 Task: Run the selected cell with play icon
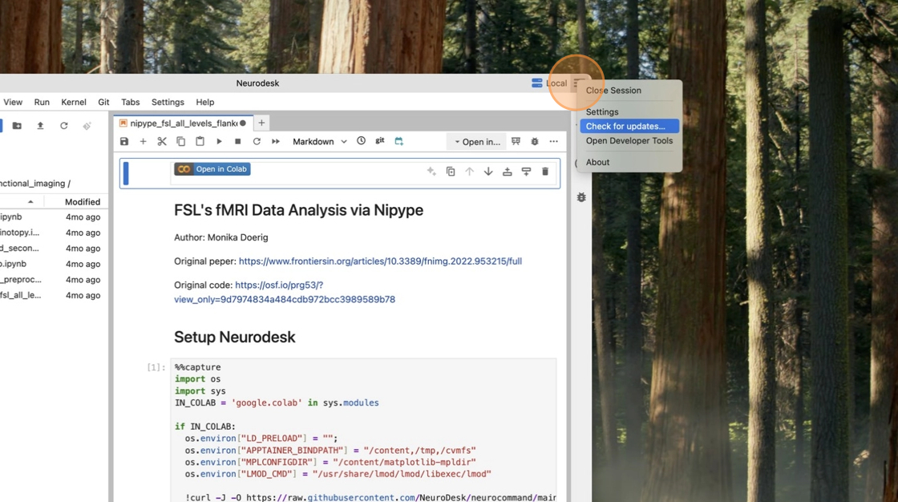(x=219, y=142)
